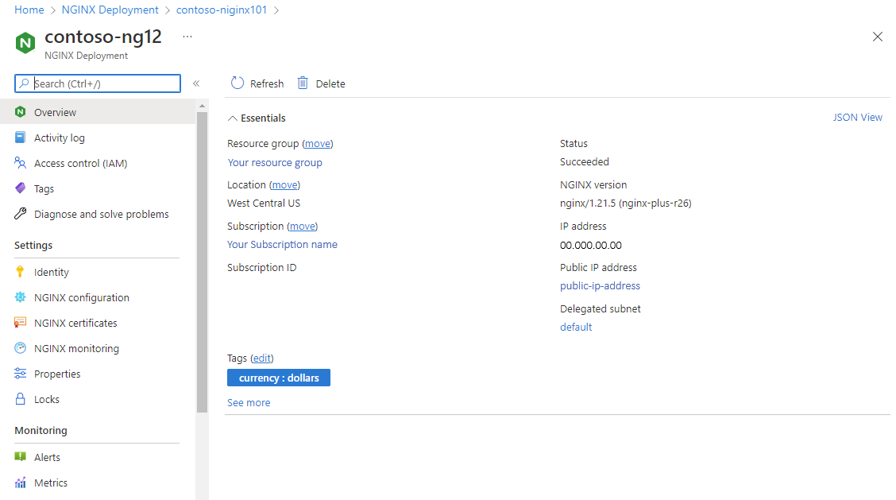Click the Properties sliders icon

pos(21,374)
